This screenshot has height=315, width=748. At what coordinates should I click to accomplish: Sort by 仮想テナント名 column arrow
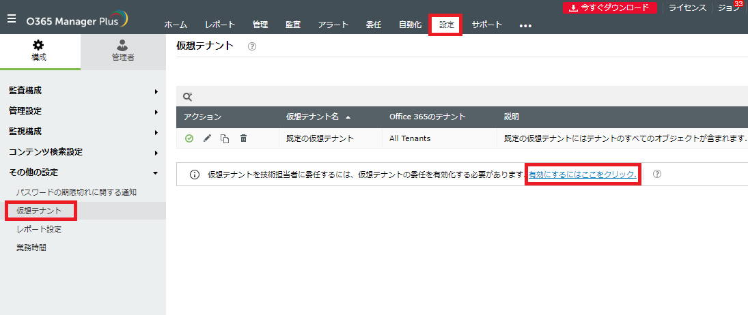[348, 117]
